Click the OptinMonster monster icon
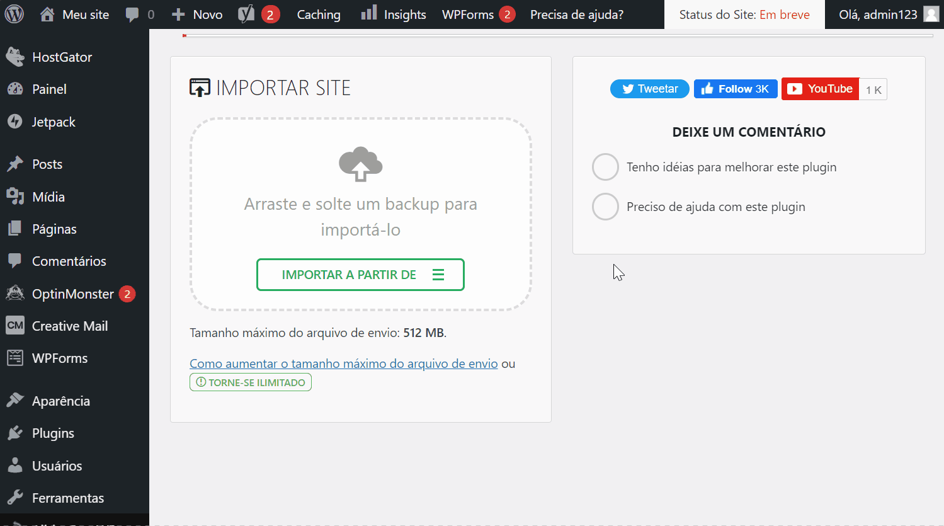 15,294
